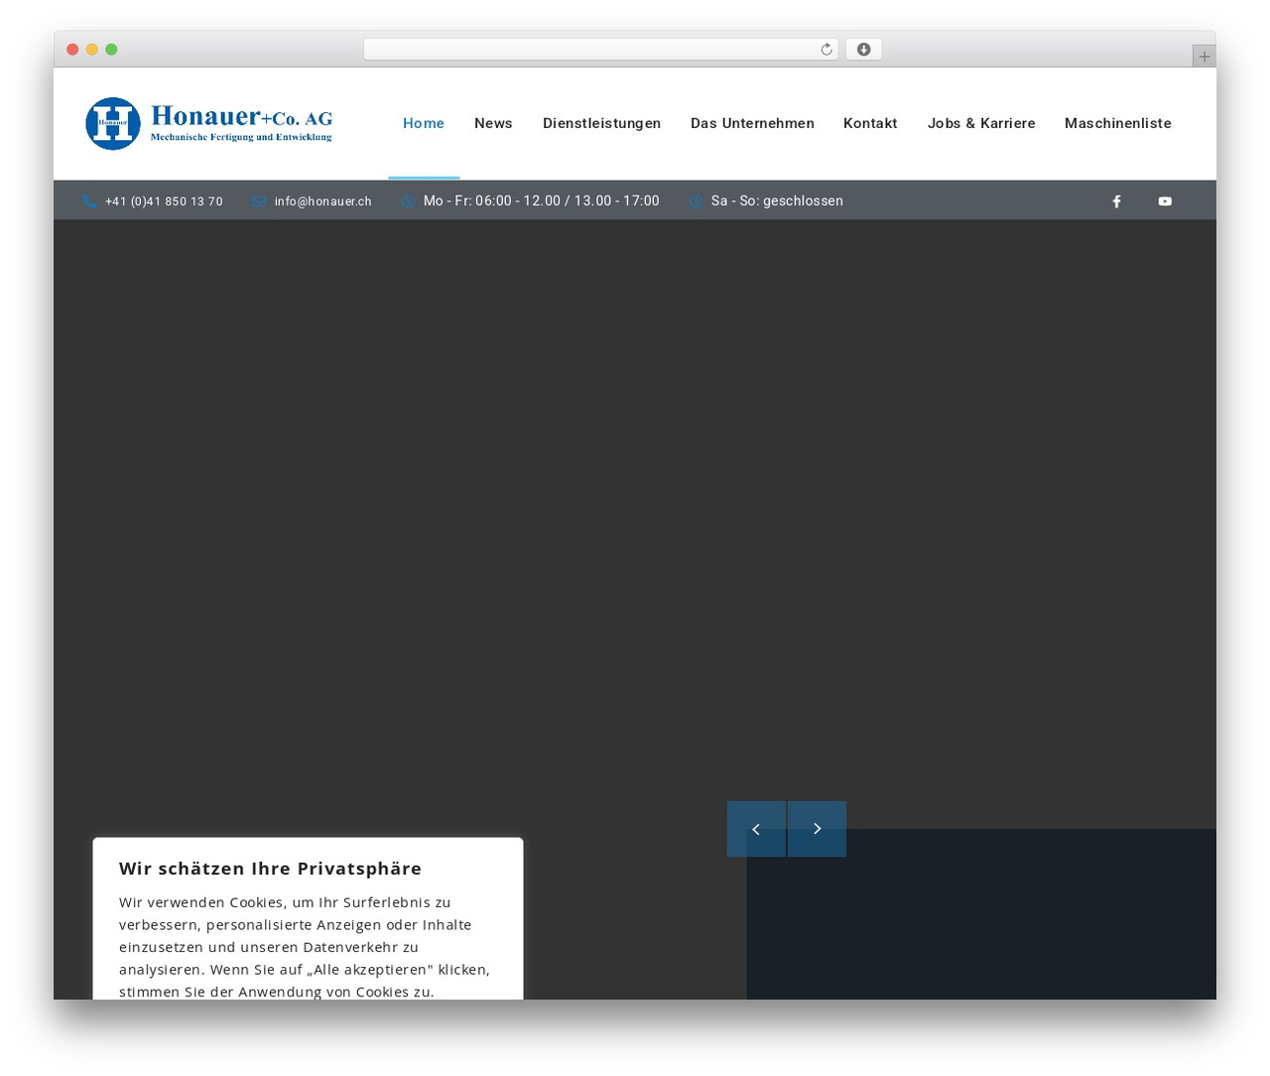Navigate to Kontakt page

[870, 123]
